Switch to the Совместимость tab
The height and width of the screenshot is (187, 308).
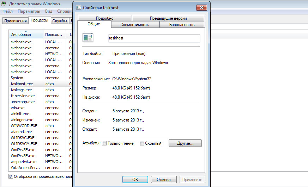pyautogui.click(x=135, y=25)
